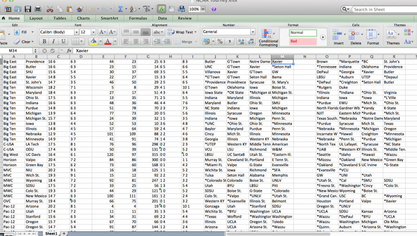Viewport: 417px width, 236px height.
Task: Open the Wrap Text dropdown arrow
Action: (195, 32)
